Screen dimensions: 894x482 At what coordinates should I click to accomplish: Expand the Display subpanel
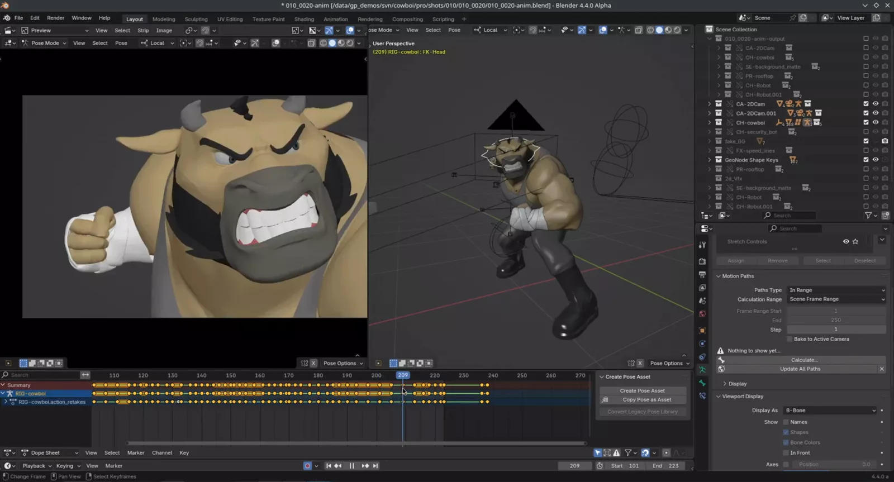coord(737,384)
